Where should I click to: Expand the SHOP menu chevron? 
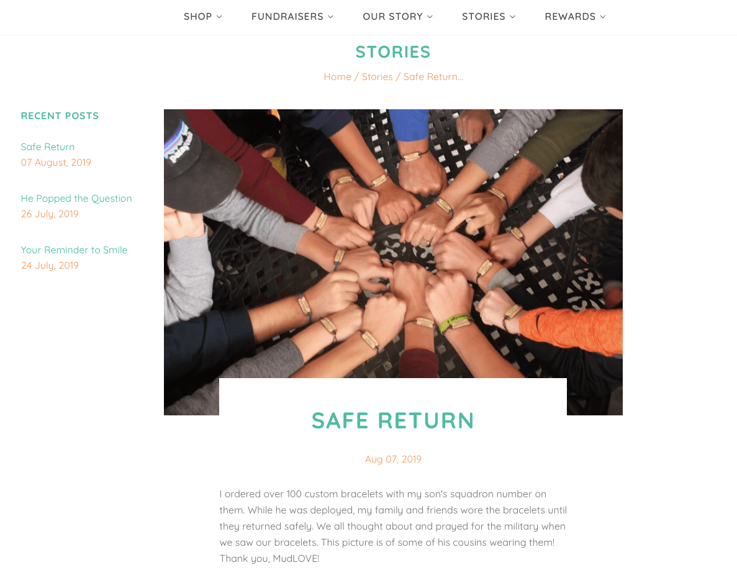click(219, 17)
